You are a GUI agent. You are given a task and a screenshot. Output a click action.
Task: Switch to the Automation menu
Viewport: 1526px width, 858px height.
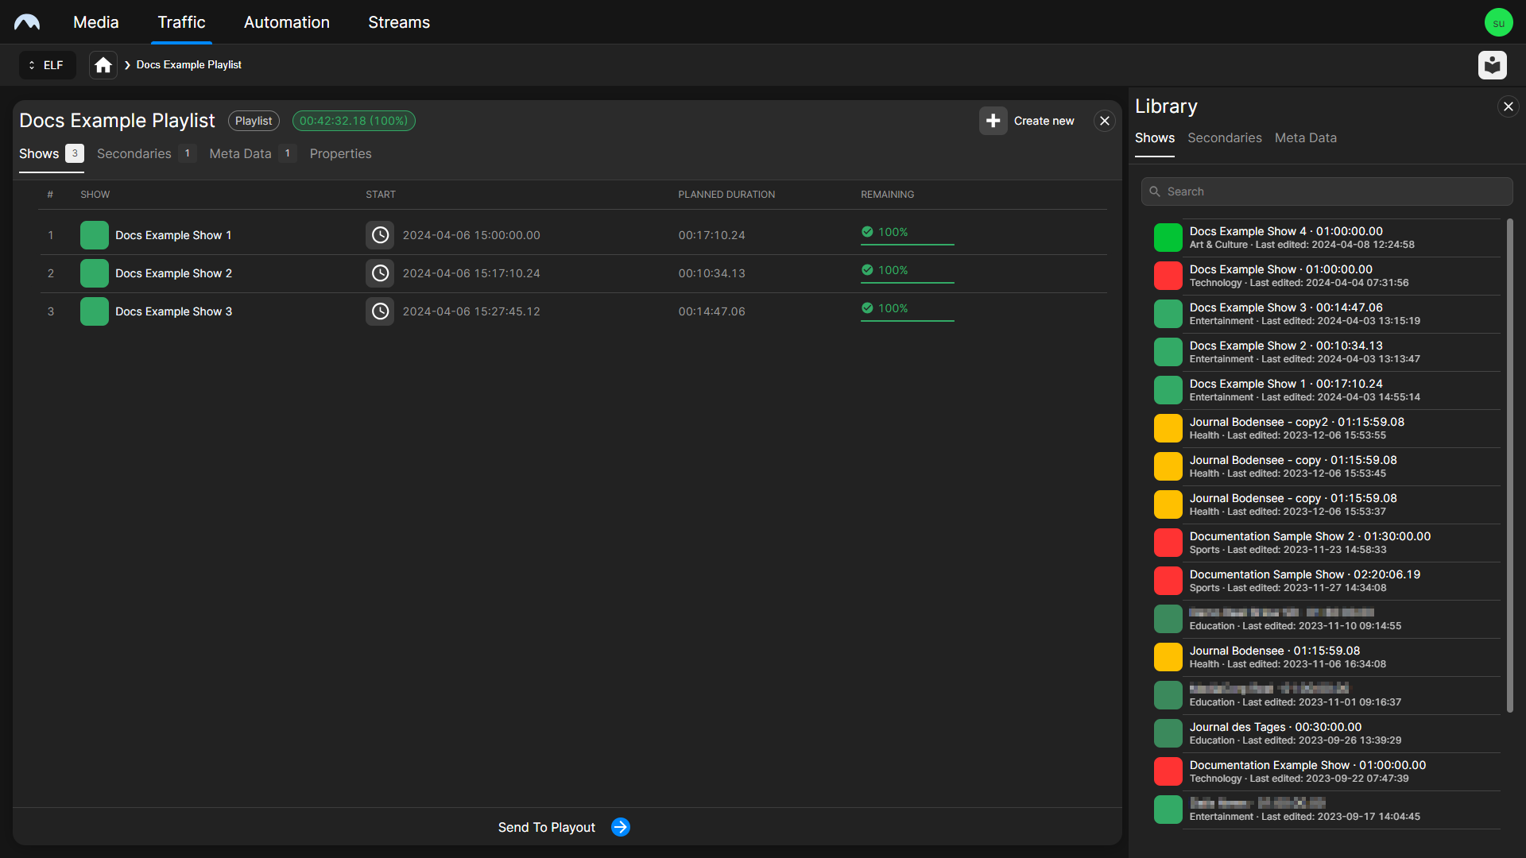[x=286, y=22]
